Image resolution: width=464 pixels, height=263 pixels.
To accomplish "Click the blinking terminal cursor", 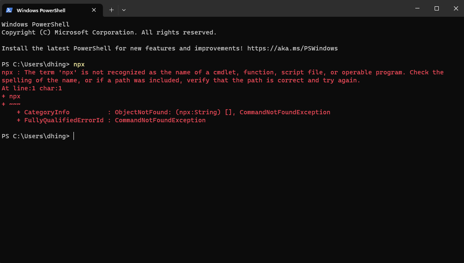I will pyautogui.click(x=73, y=136).
